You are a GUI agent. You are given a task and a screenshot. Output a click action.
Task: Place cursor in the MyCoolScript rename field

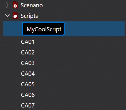tap(43, 29)
